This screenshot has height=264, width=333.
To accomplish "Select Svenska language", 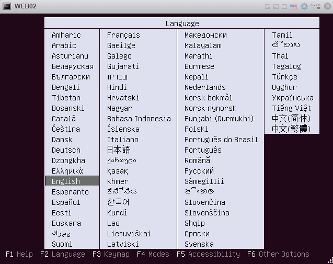I will click(199, 244).
